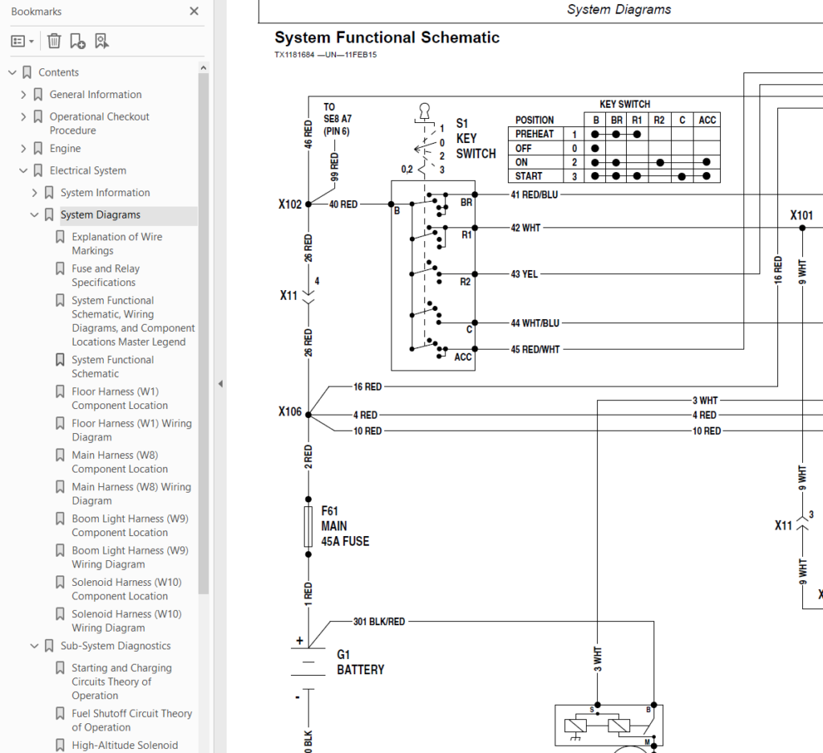The width and height of the screenshot is (823, 753).
Task: Click bookmark icon beside Fuse and Relay Specifications
Action: [60, 268]
